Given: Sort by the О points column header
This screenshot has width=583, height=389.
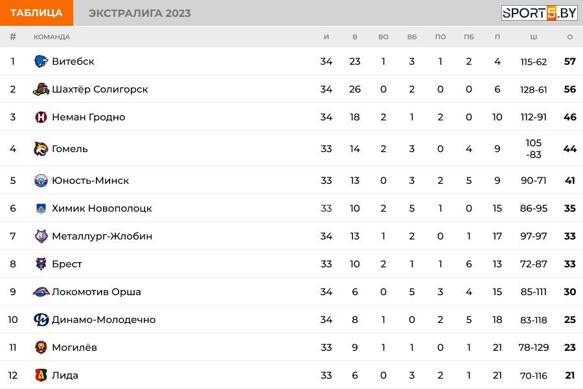Looking at the screenshot, I should pyautogui.click(x=570, y=37).
